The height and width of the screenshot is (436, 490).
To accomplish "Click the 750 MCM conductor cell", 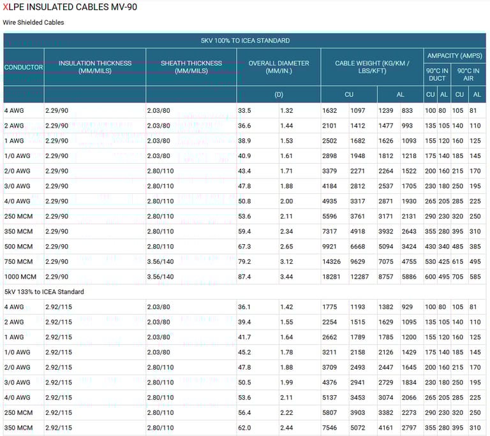I will (19, 261).
